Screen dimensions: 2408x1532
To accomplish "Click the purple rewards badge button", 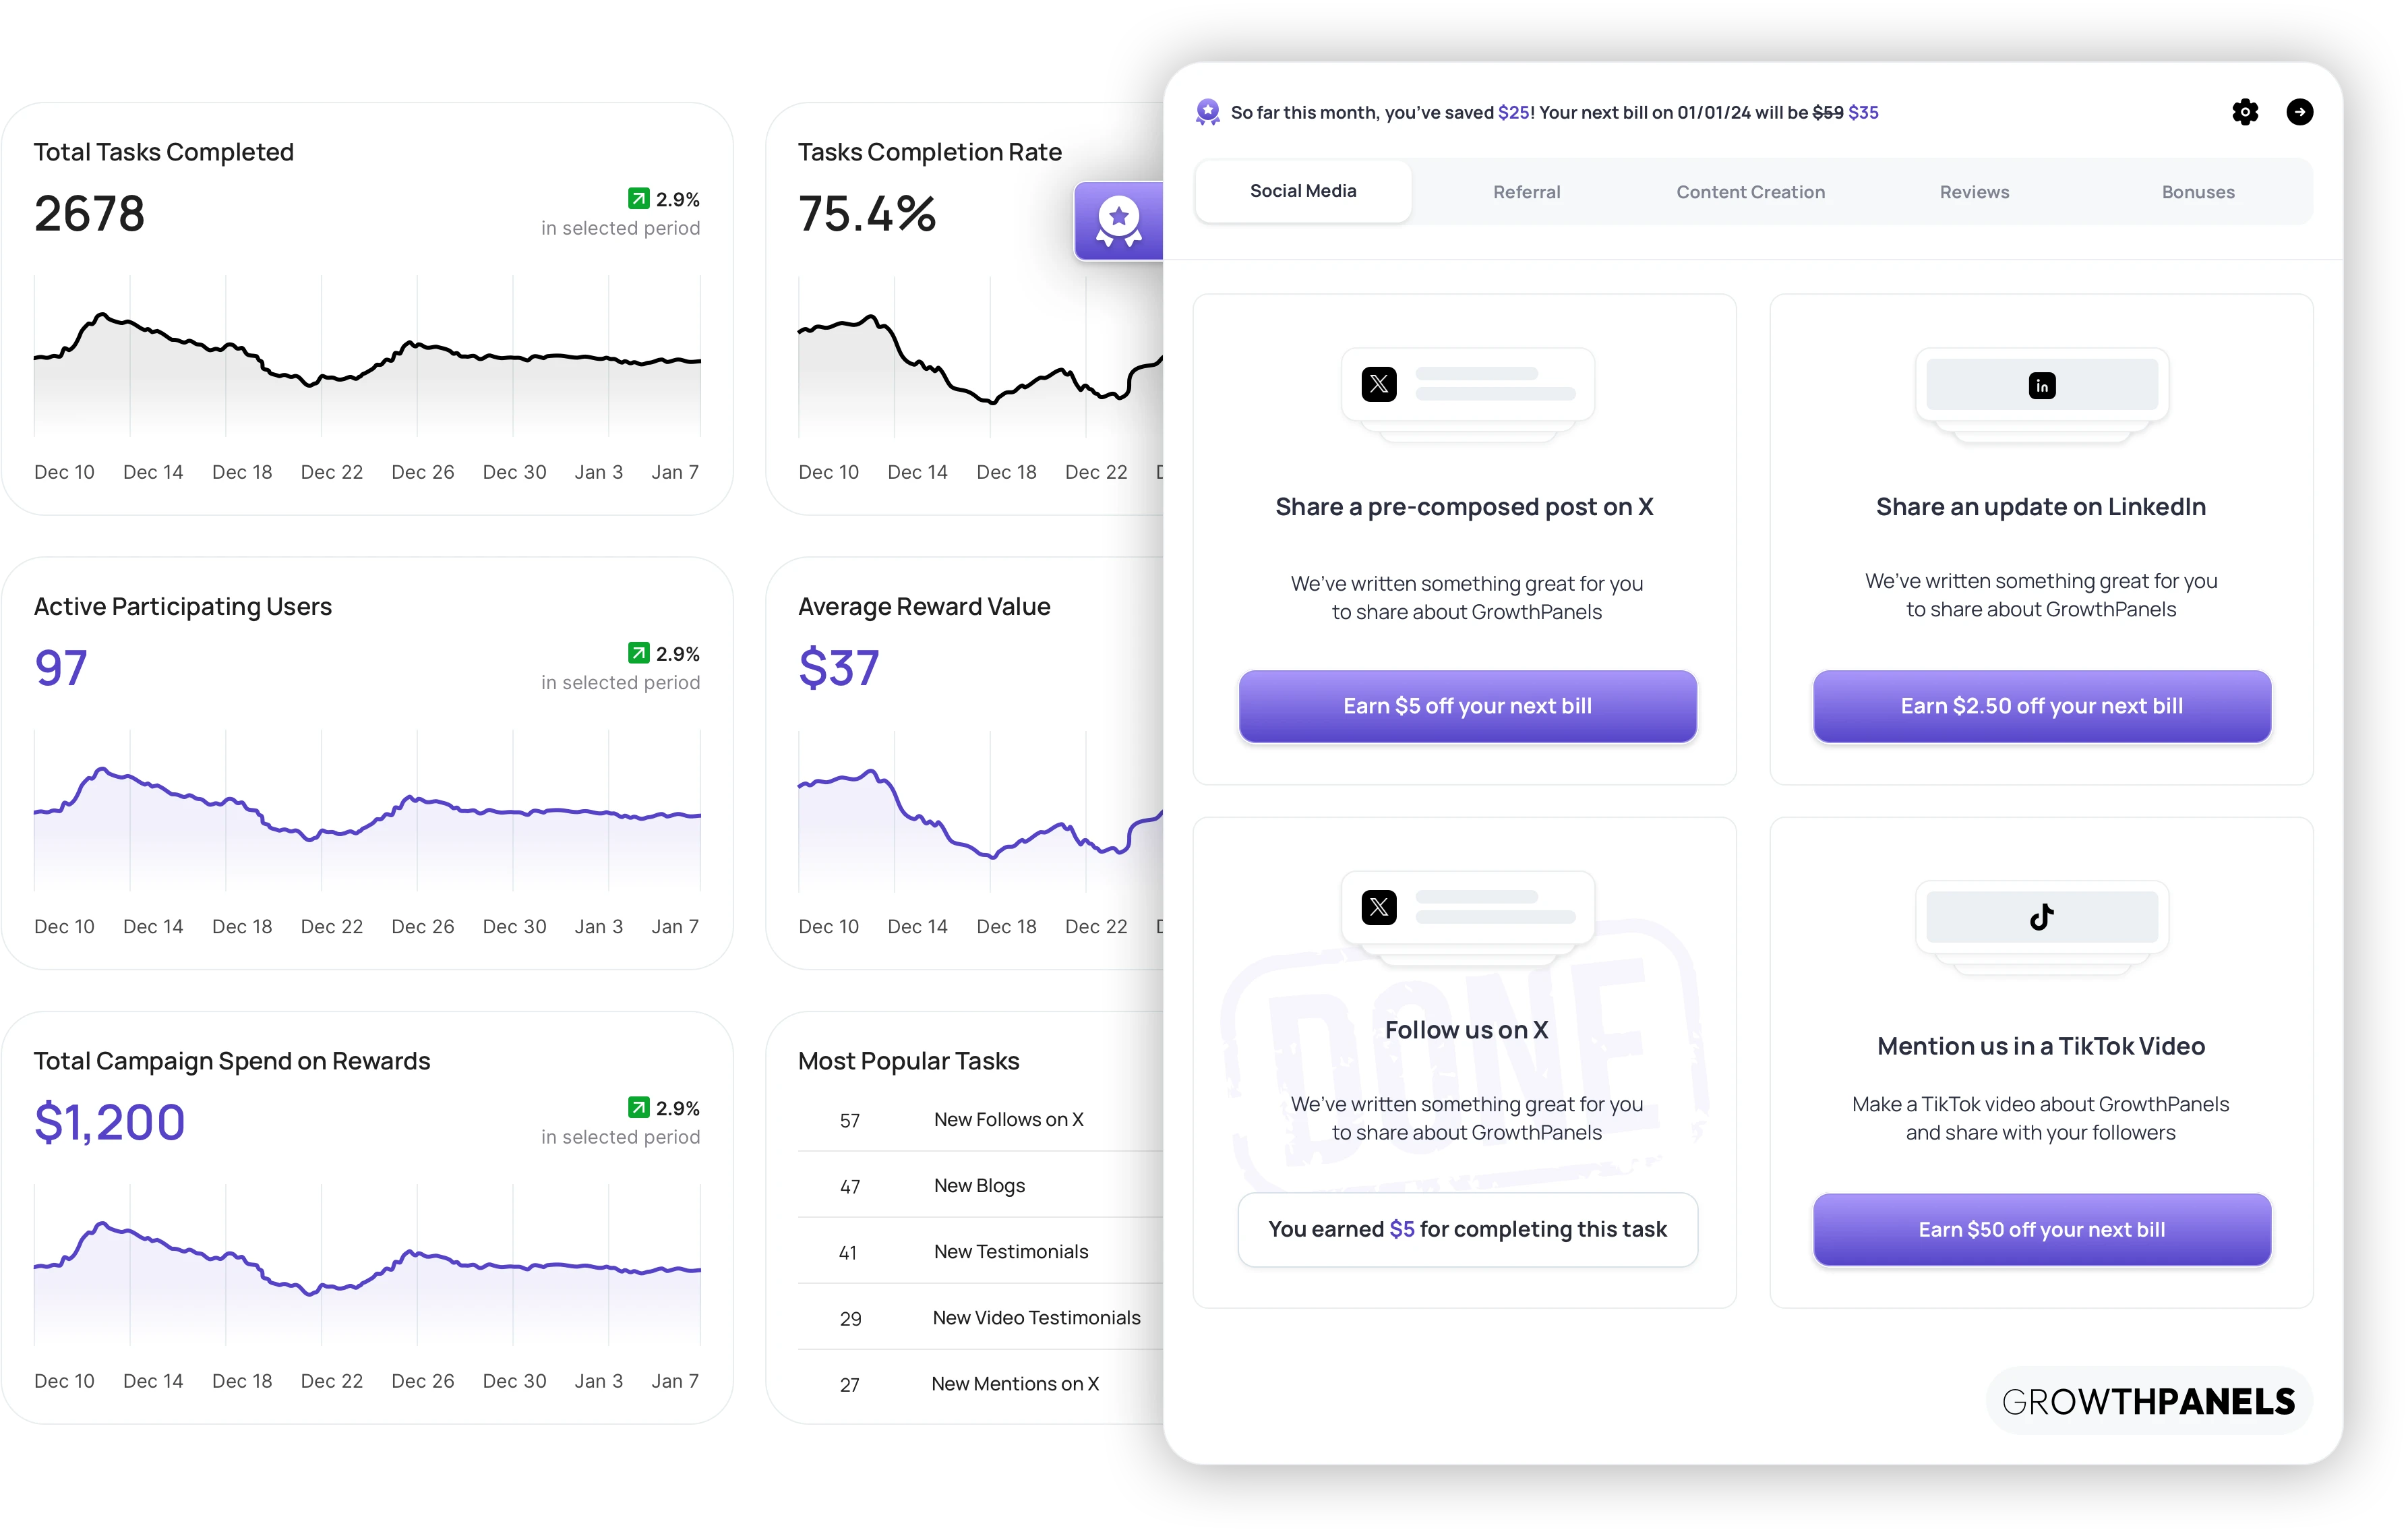I will [x=1118, y=221].
